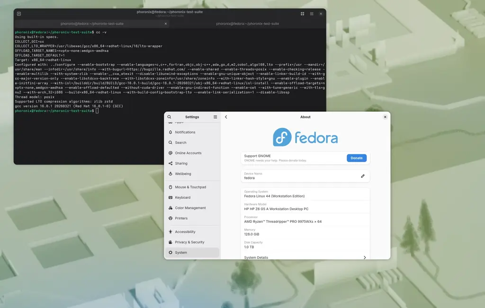Viewport: 485px width, 308px height.
Task: Expand System Details
Action: tap(305, 257)
